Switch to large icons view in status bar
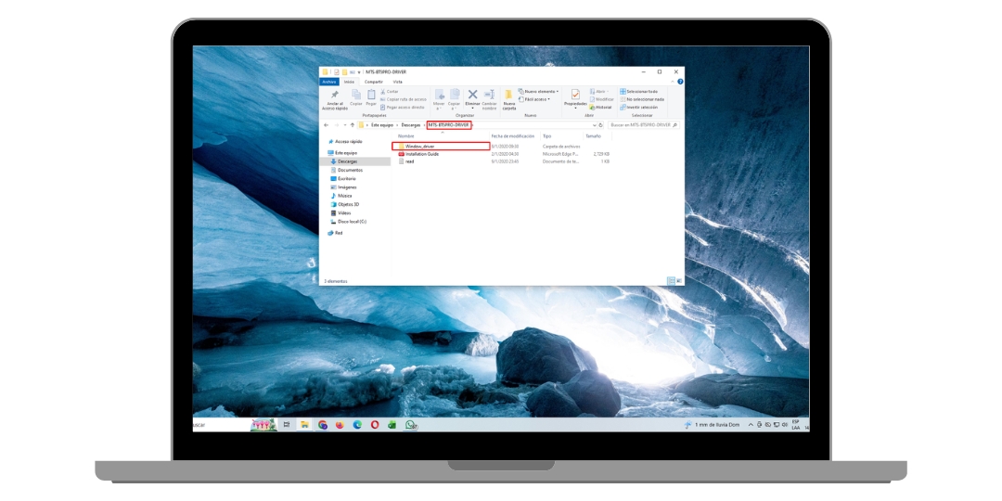This screenshot has width=1002, height=501. coord(680,279)
